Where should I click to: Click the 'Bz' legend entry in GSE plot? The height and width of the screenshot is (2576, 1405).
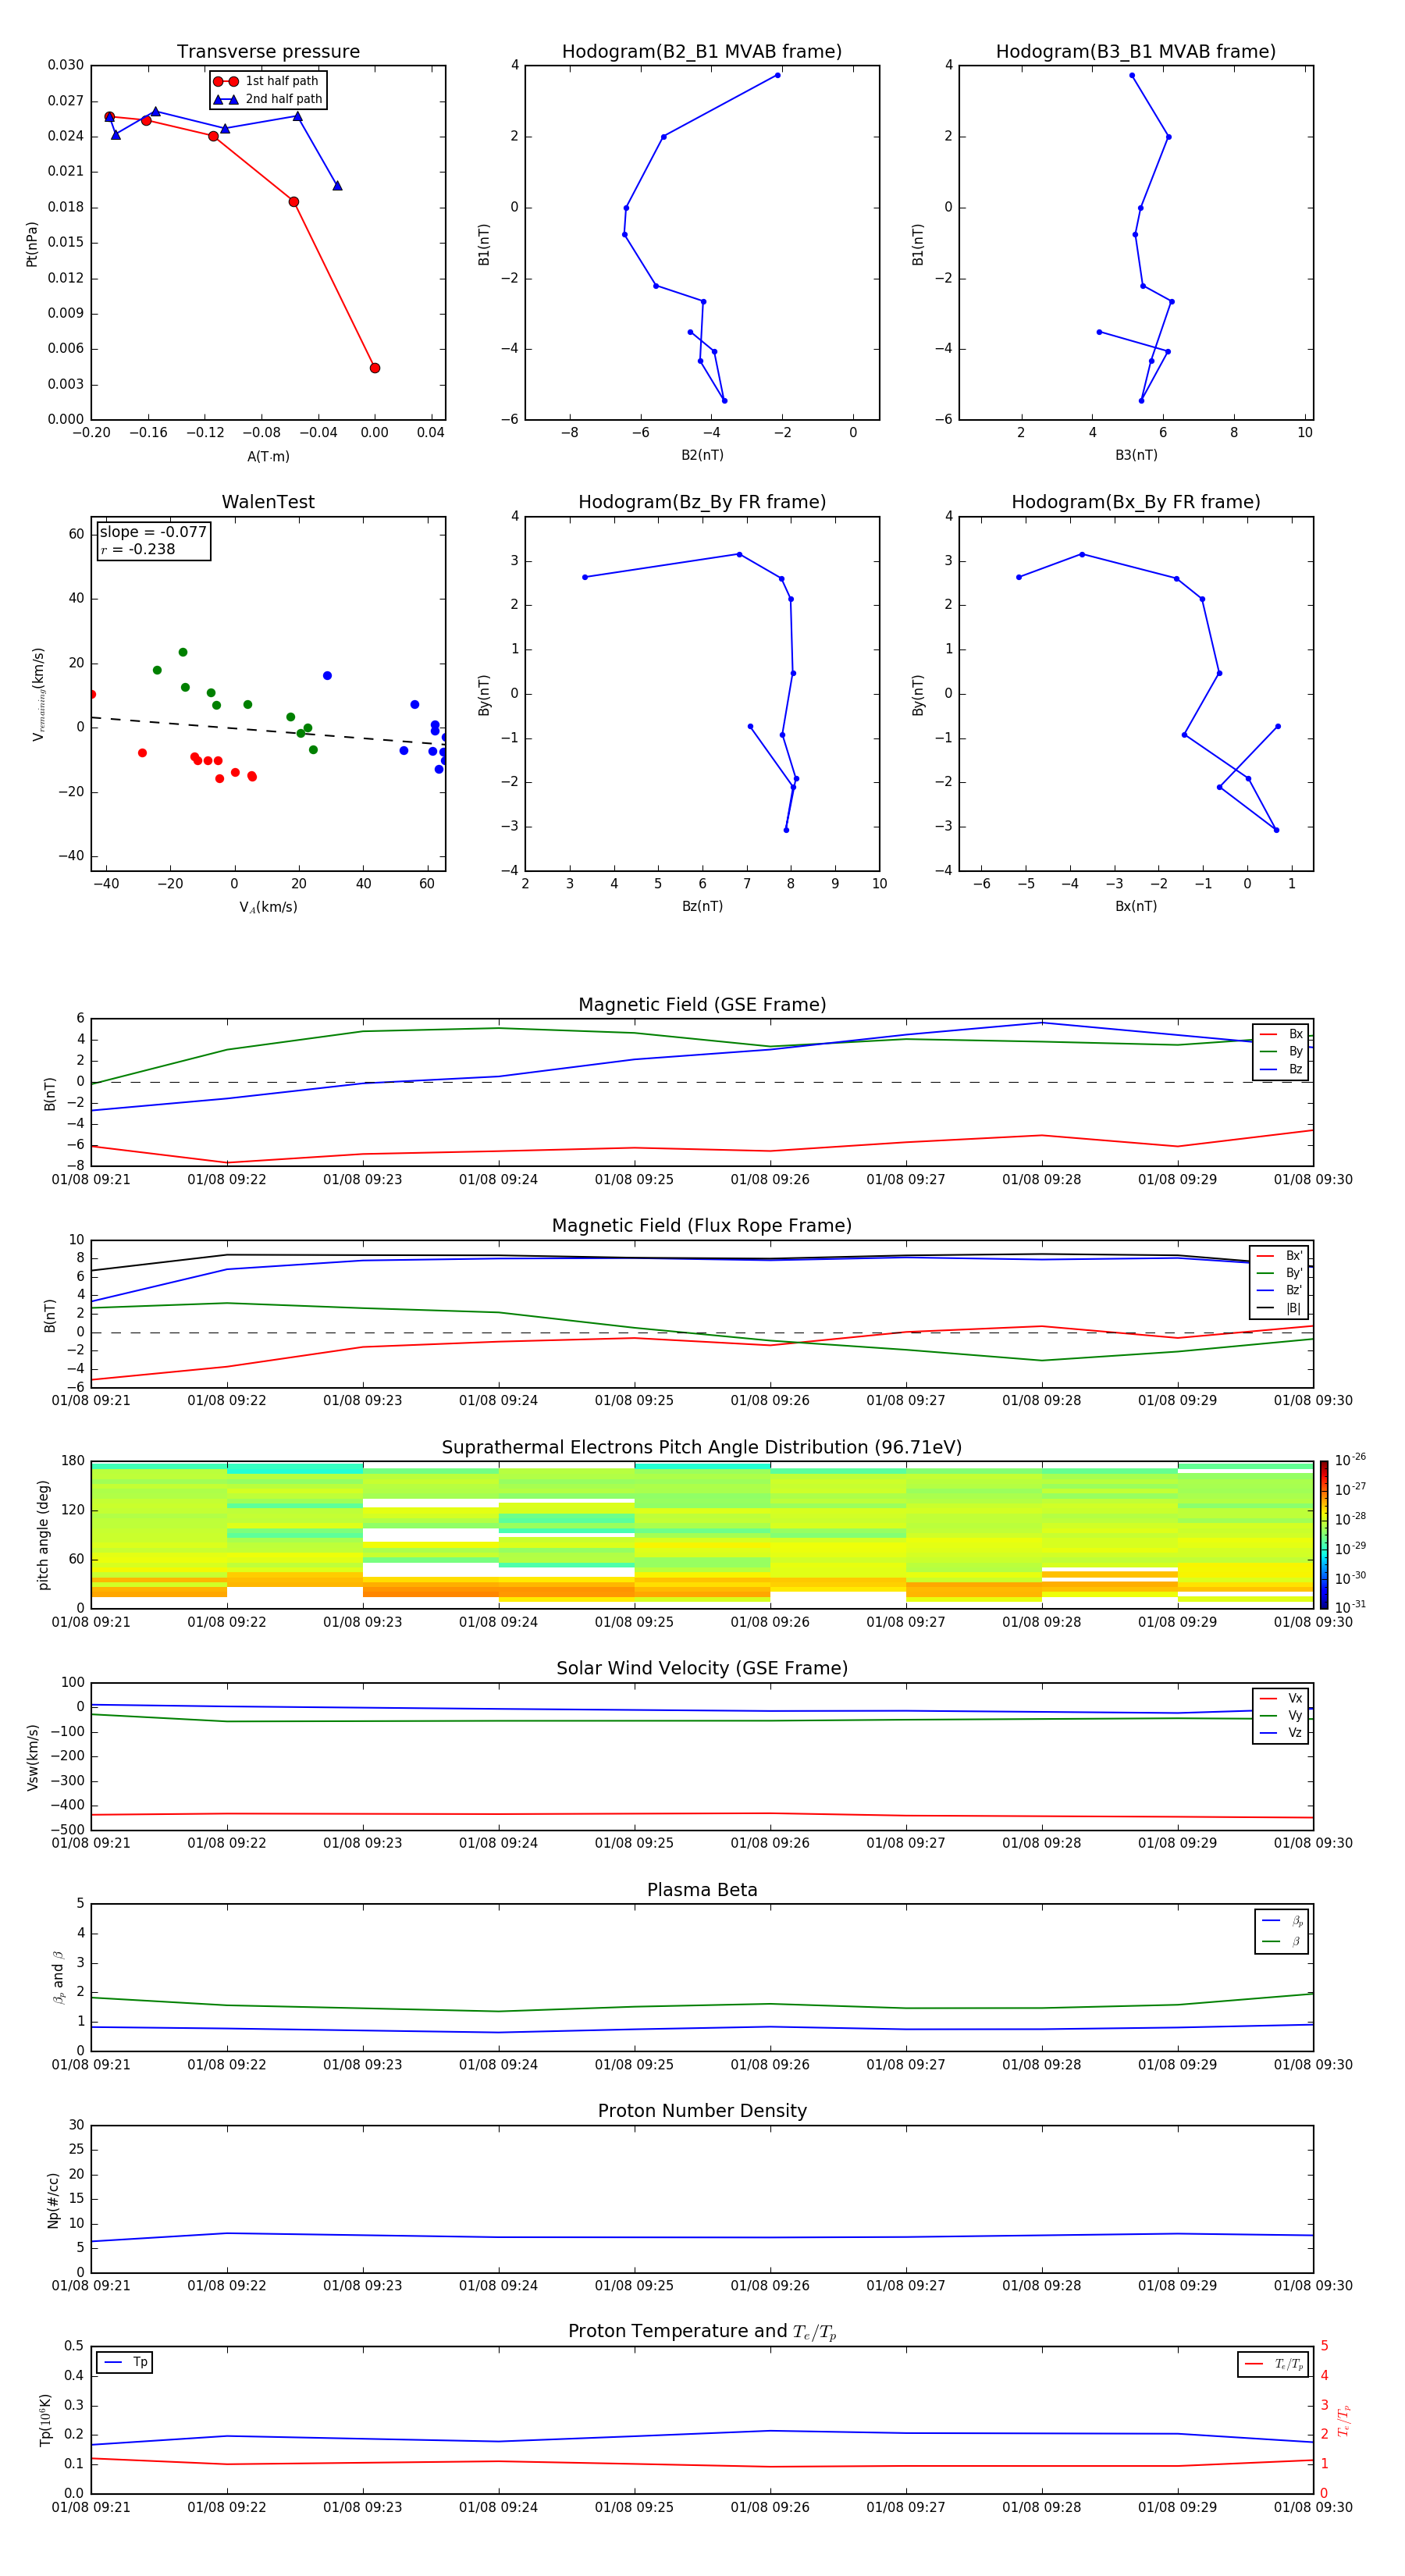[1281, 1069]
